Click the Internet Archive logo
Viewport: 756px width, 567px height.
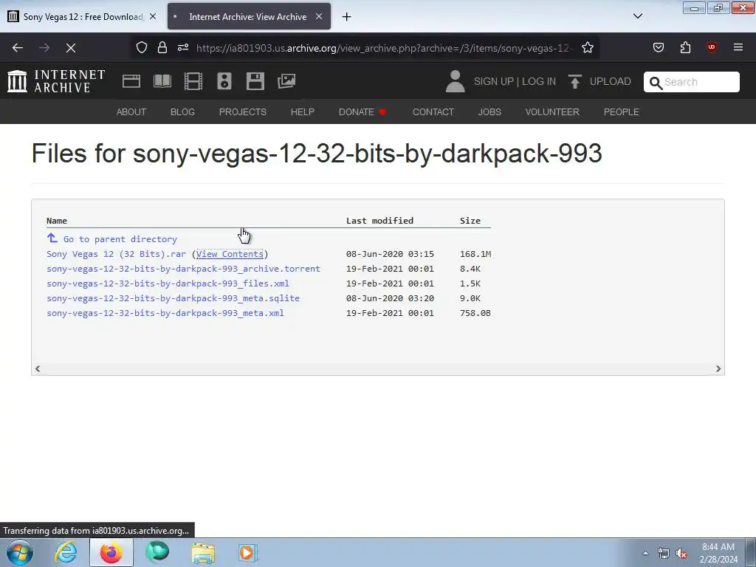[56, 81]
